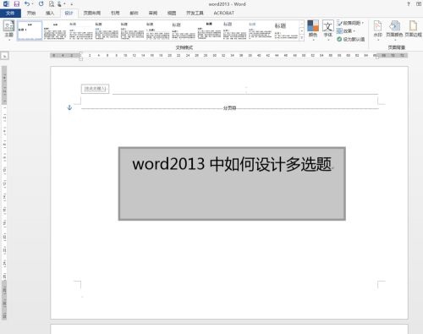Open the 颜色 theme colors swatch
The image size is (423, 334).
coord(313,30)
